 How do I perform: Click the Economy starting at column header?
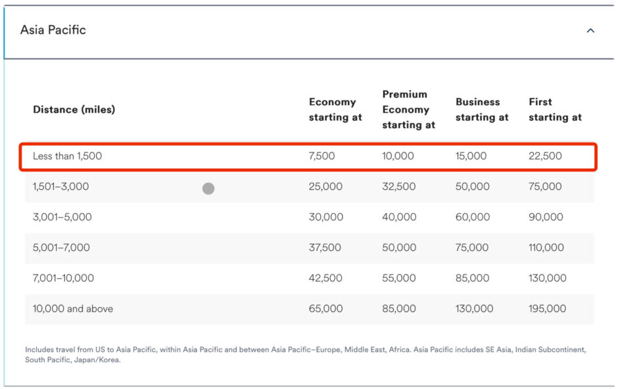pyautogui.click(x=335, y=110)
